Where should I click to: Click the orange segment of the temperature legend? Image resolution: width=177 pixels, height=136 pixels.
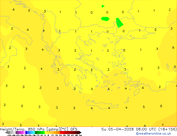57,132
